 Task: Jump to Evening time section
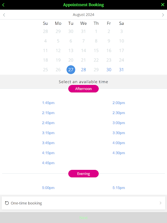(83, 174)
